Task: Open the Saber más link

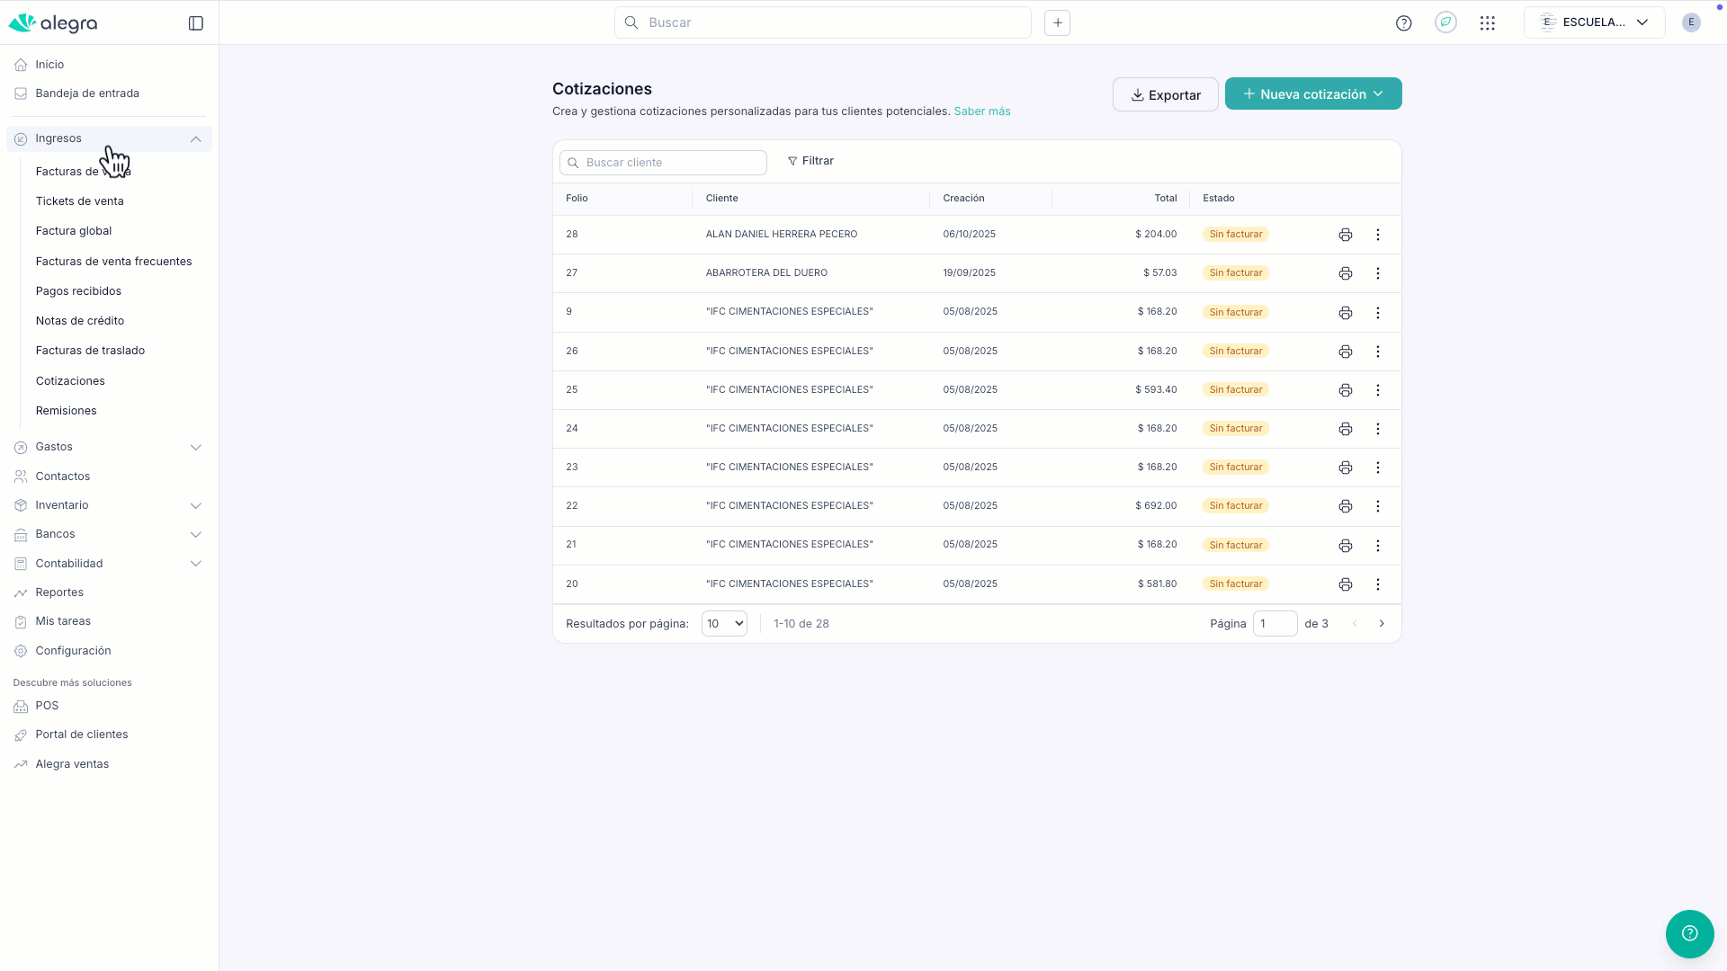Action: [981, 111]
